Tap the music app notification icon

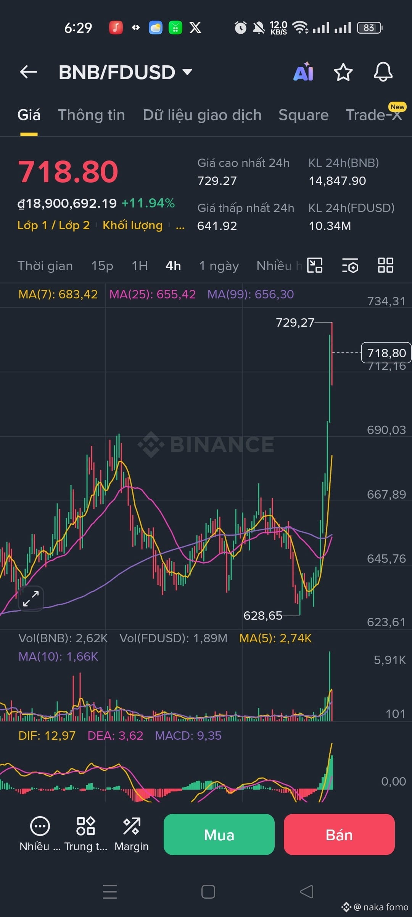(116, 28)
